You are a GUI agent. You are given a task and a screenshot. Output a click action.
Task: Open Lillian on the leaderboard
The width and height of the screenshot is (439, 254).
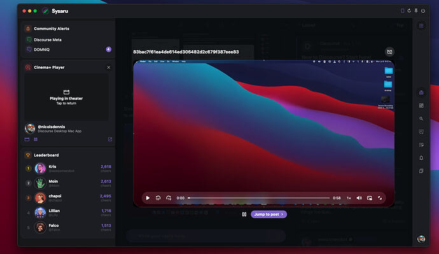pyautogui.click(x=68, y=213)
